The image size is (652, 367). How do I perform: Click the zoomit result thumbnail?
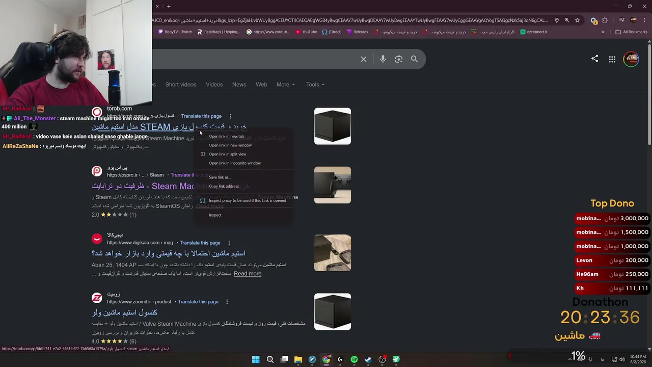333,311
